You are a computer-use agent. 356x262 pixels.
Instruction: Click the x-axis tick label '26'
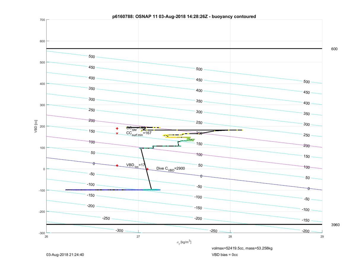pyautogui.click(x=47, y=237)
